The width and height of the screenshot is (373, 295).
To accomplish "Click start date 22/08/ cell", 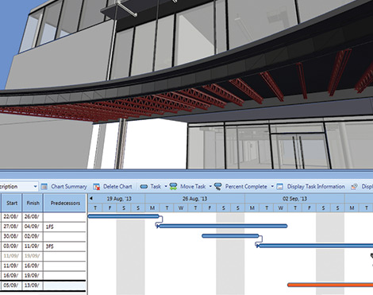I will [x=11, y=217].
